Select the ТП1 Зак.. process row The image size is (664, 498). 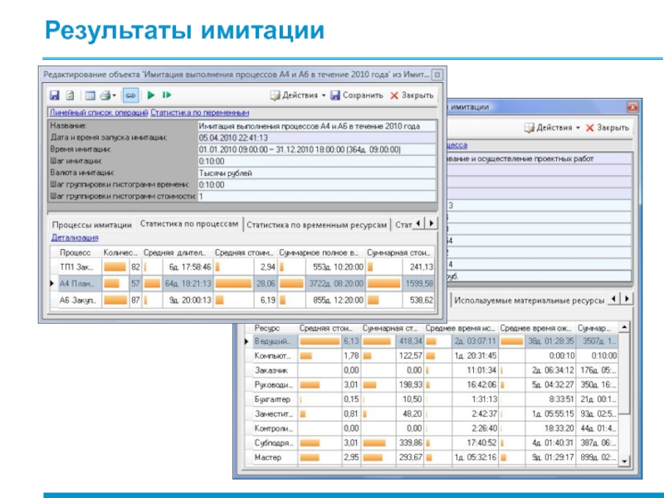click(x=242, y=267)
